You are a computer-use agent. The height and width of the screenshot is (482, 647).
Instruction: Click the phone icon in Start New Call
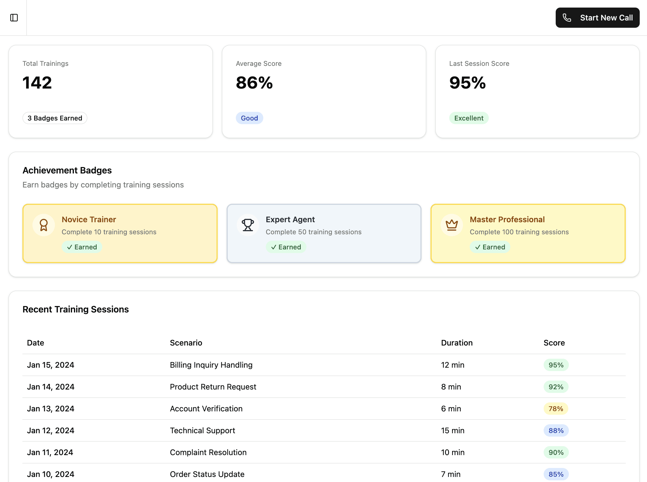pyautogui.click(x=567, y=18)
